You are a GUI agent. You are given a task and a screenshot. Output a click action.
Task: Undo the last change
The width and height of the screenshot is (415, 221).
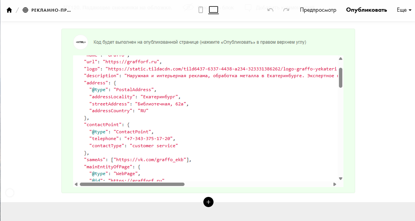(x=270, y=10)
